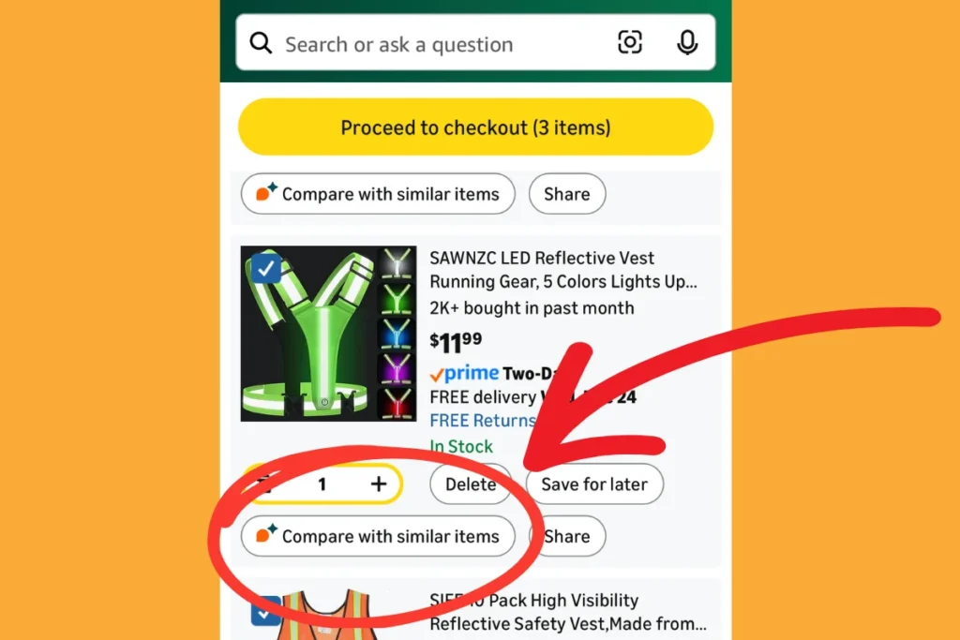
Task: Open SAWNZC LED Reflective Vest product title
Action: tap(563, 270)
